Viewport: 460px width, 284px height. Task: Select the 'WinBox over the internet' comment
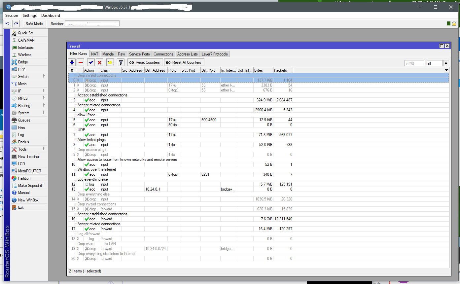(x=97, y=169)
